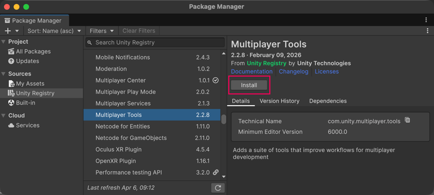The width and height of the screenshot is (434, 195).
Task: Select the OpenXR Plugin package
Action: coord(152,161)
